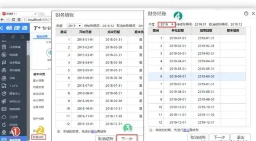The width and height of the screenshot is (256, 141).
Task: Select period 6 row 2019-06-01
Action: click(197, 76)
